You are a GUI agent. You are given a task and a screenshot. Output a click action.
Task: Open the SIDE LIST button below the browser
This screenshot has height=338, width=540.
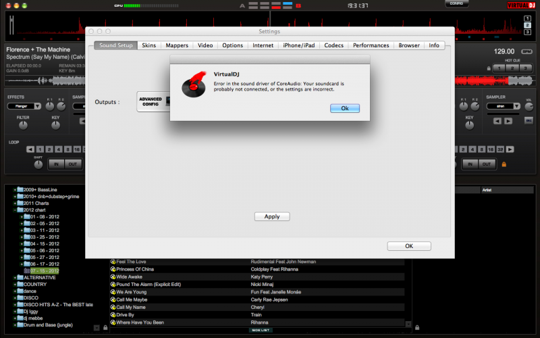pos(261,330)
